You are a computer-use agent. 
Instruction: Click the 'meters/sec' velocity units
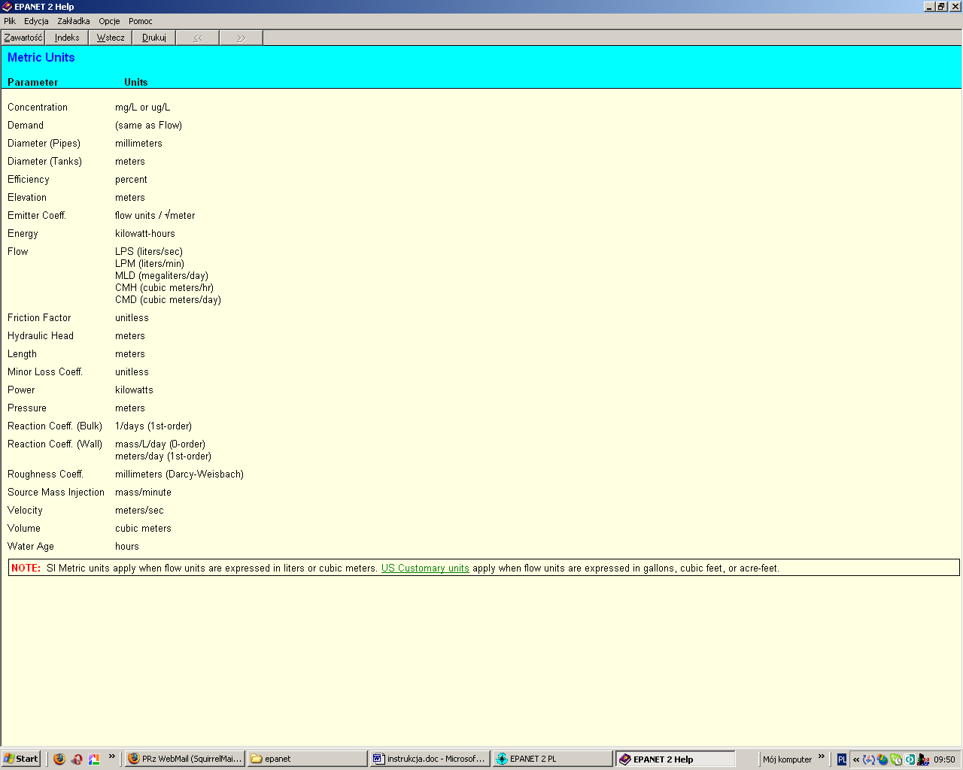point(139,511)
